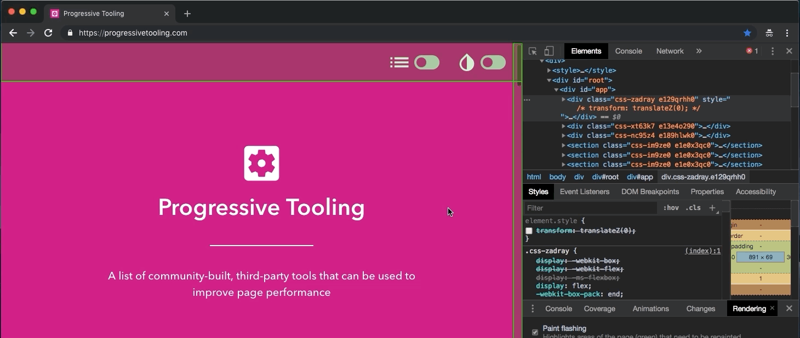Collapse the div id="app" node
800x338 pixels.
pos(556,90)
